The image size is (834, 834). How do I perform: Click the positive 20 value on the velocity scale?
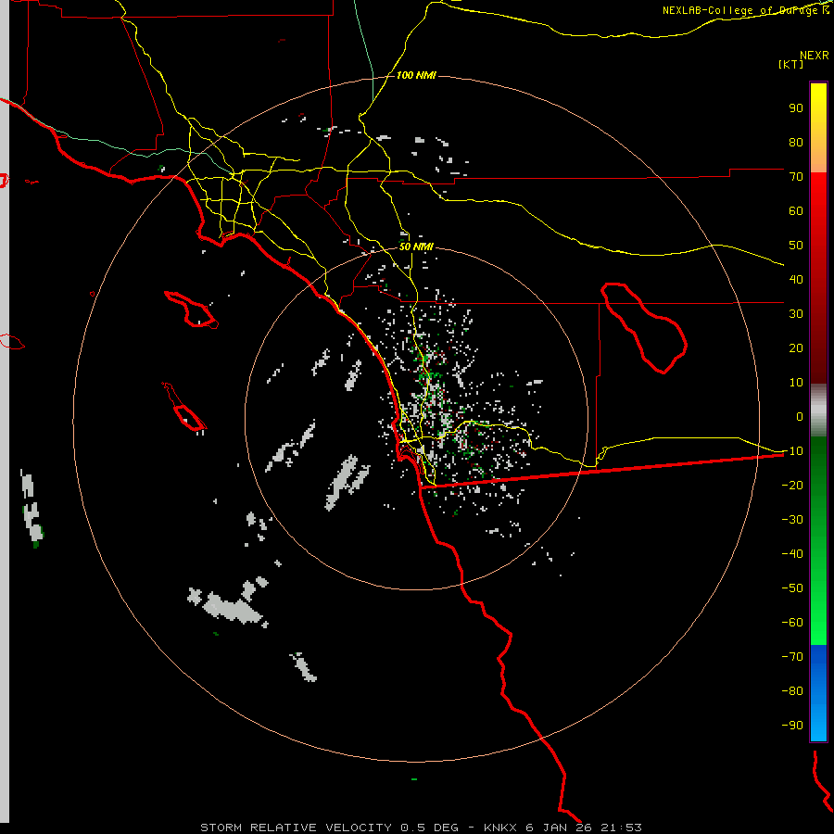tap(796, 347)
